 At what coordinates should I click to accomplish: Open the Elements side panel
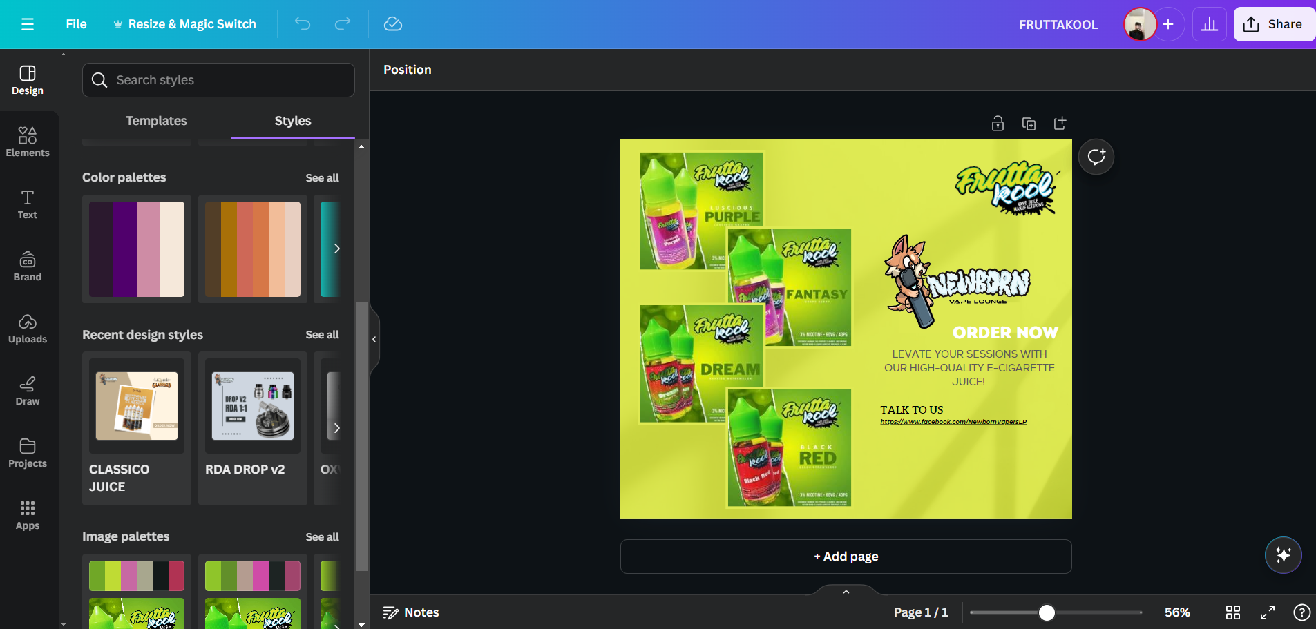28,142
